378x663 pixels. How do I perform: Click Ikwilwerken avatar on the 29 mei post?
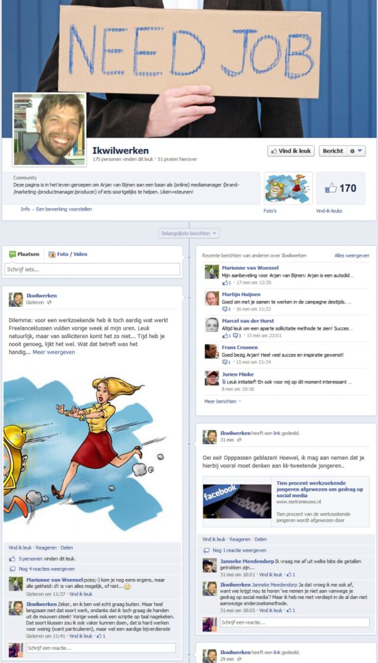tap(209, 656)
